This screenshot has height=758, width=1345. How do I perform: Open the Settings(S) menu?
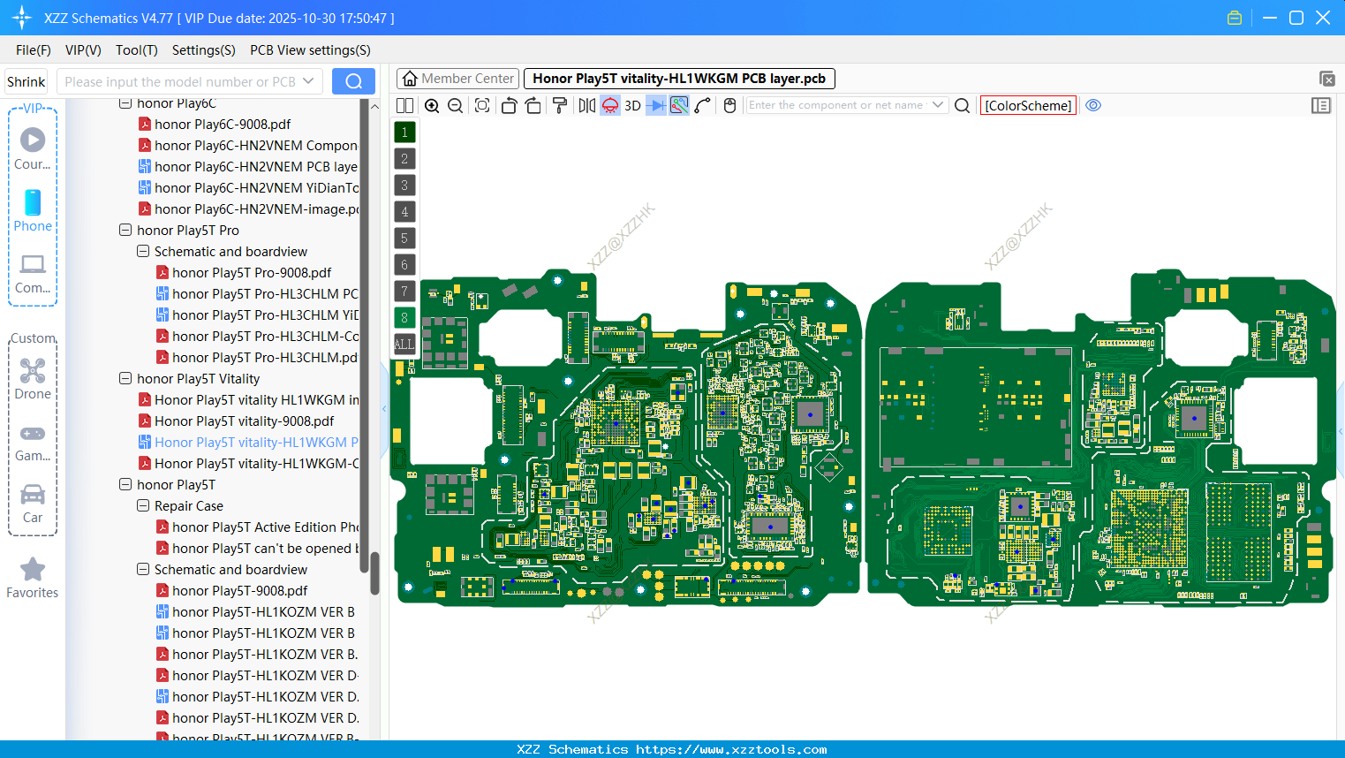(x=204, y=50)
